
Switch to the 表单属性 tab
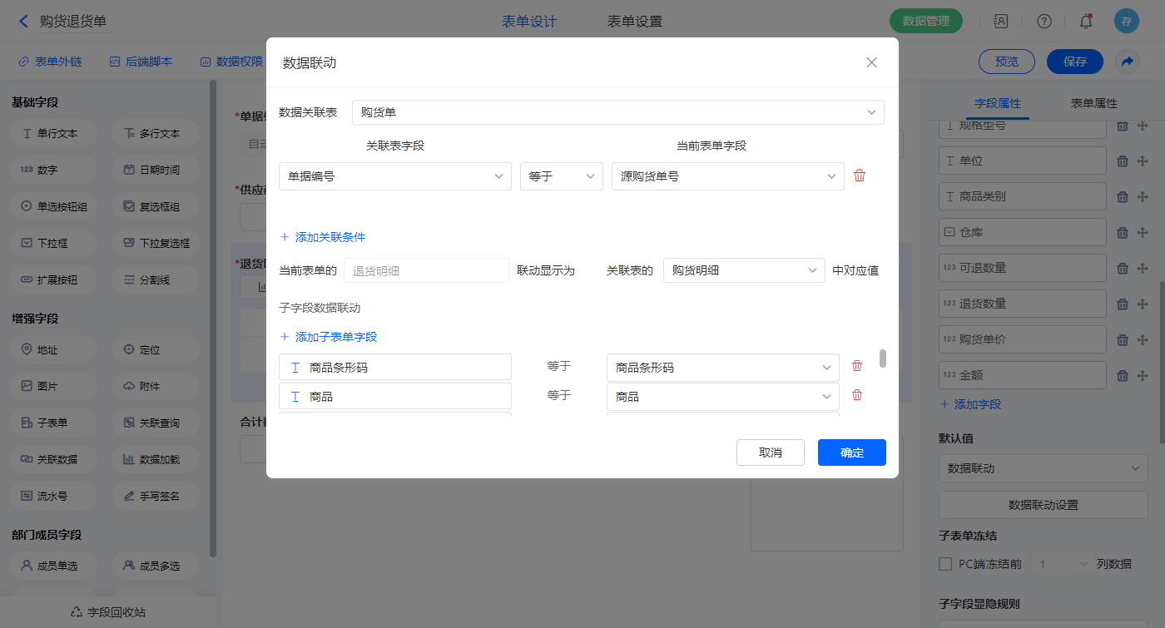(1093, 103)
